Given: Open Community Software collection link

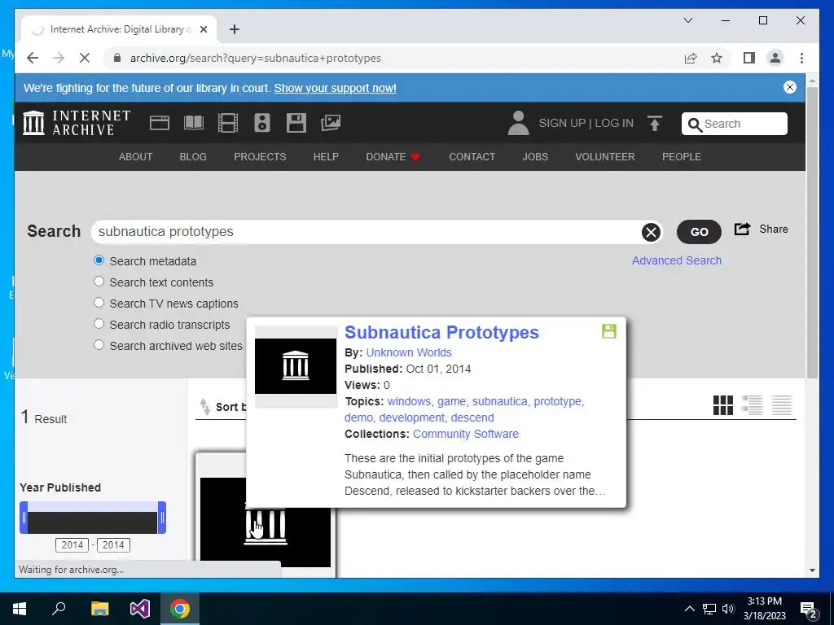Looking at the screenshot, I should pyautogui.click(x=465, y=434).
